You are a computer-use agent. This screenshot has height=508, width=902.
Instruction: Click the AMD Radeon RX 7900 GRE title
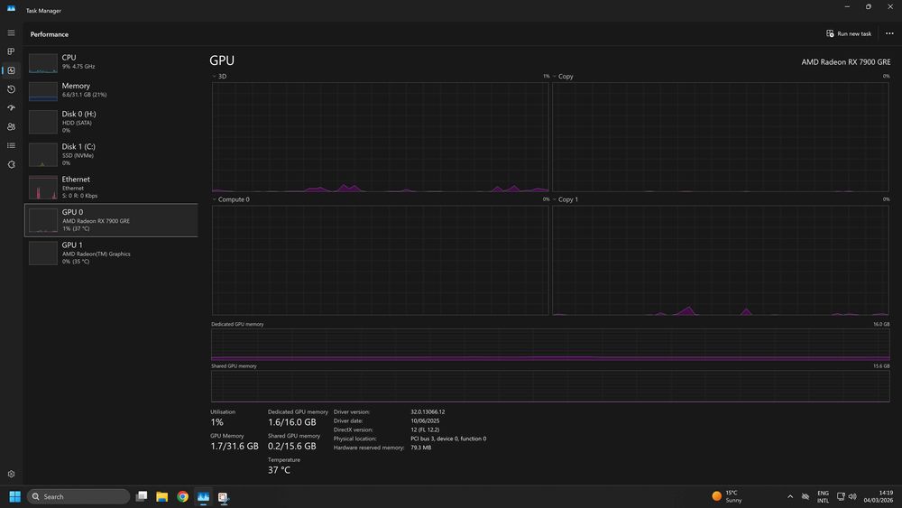pyautogui.click(x=846, y=61)
